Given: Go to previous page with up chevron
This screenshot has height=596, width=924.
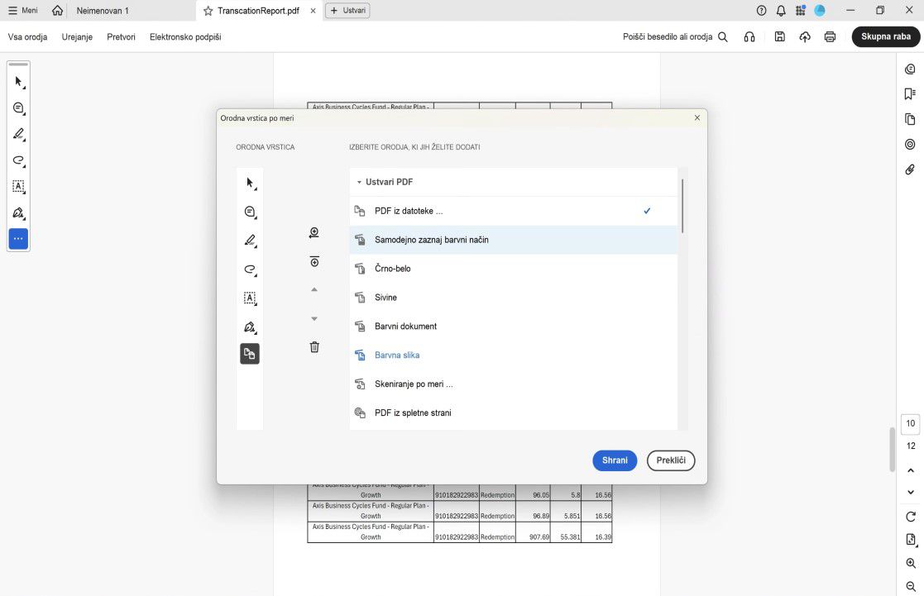Looking at the screenshot, I should [911, 470].
